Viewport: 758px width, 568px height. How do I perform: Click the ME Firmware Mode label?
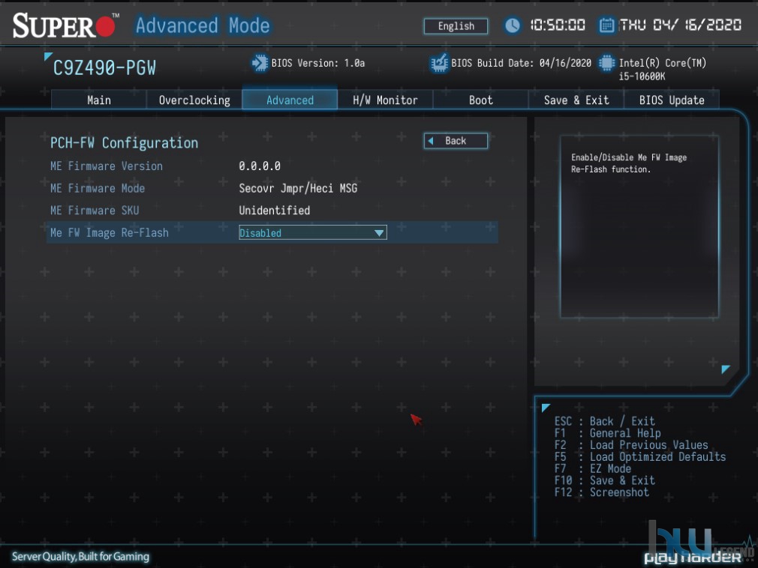pos(98,188)
